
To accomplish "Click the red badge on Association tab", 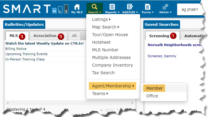I will pos(61,37).
